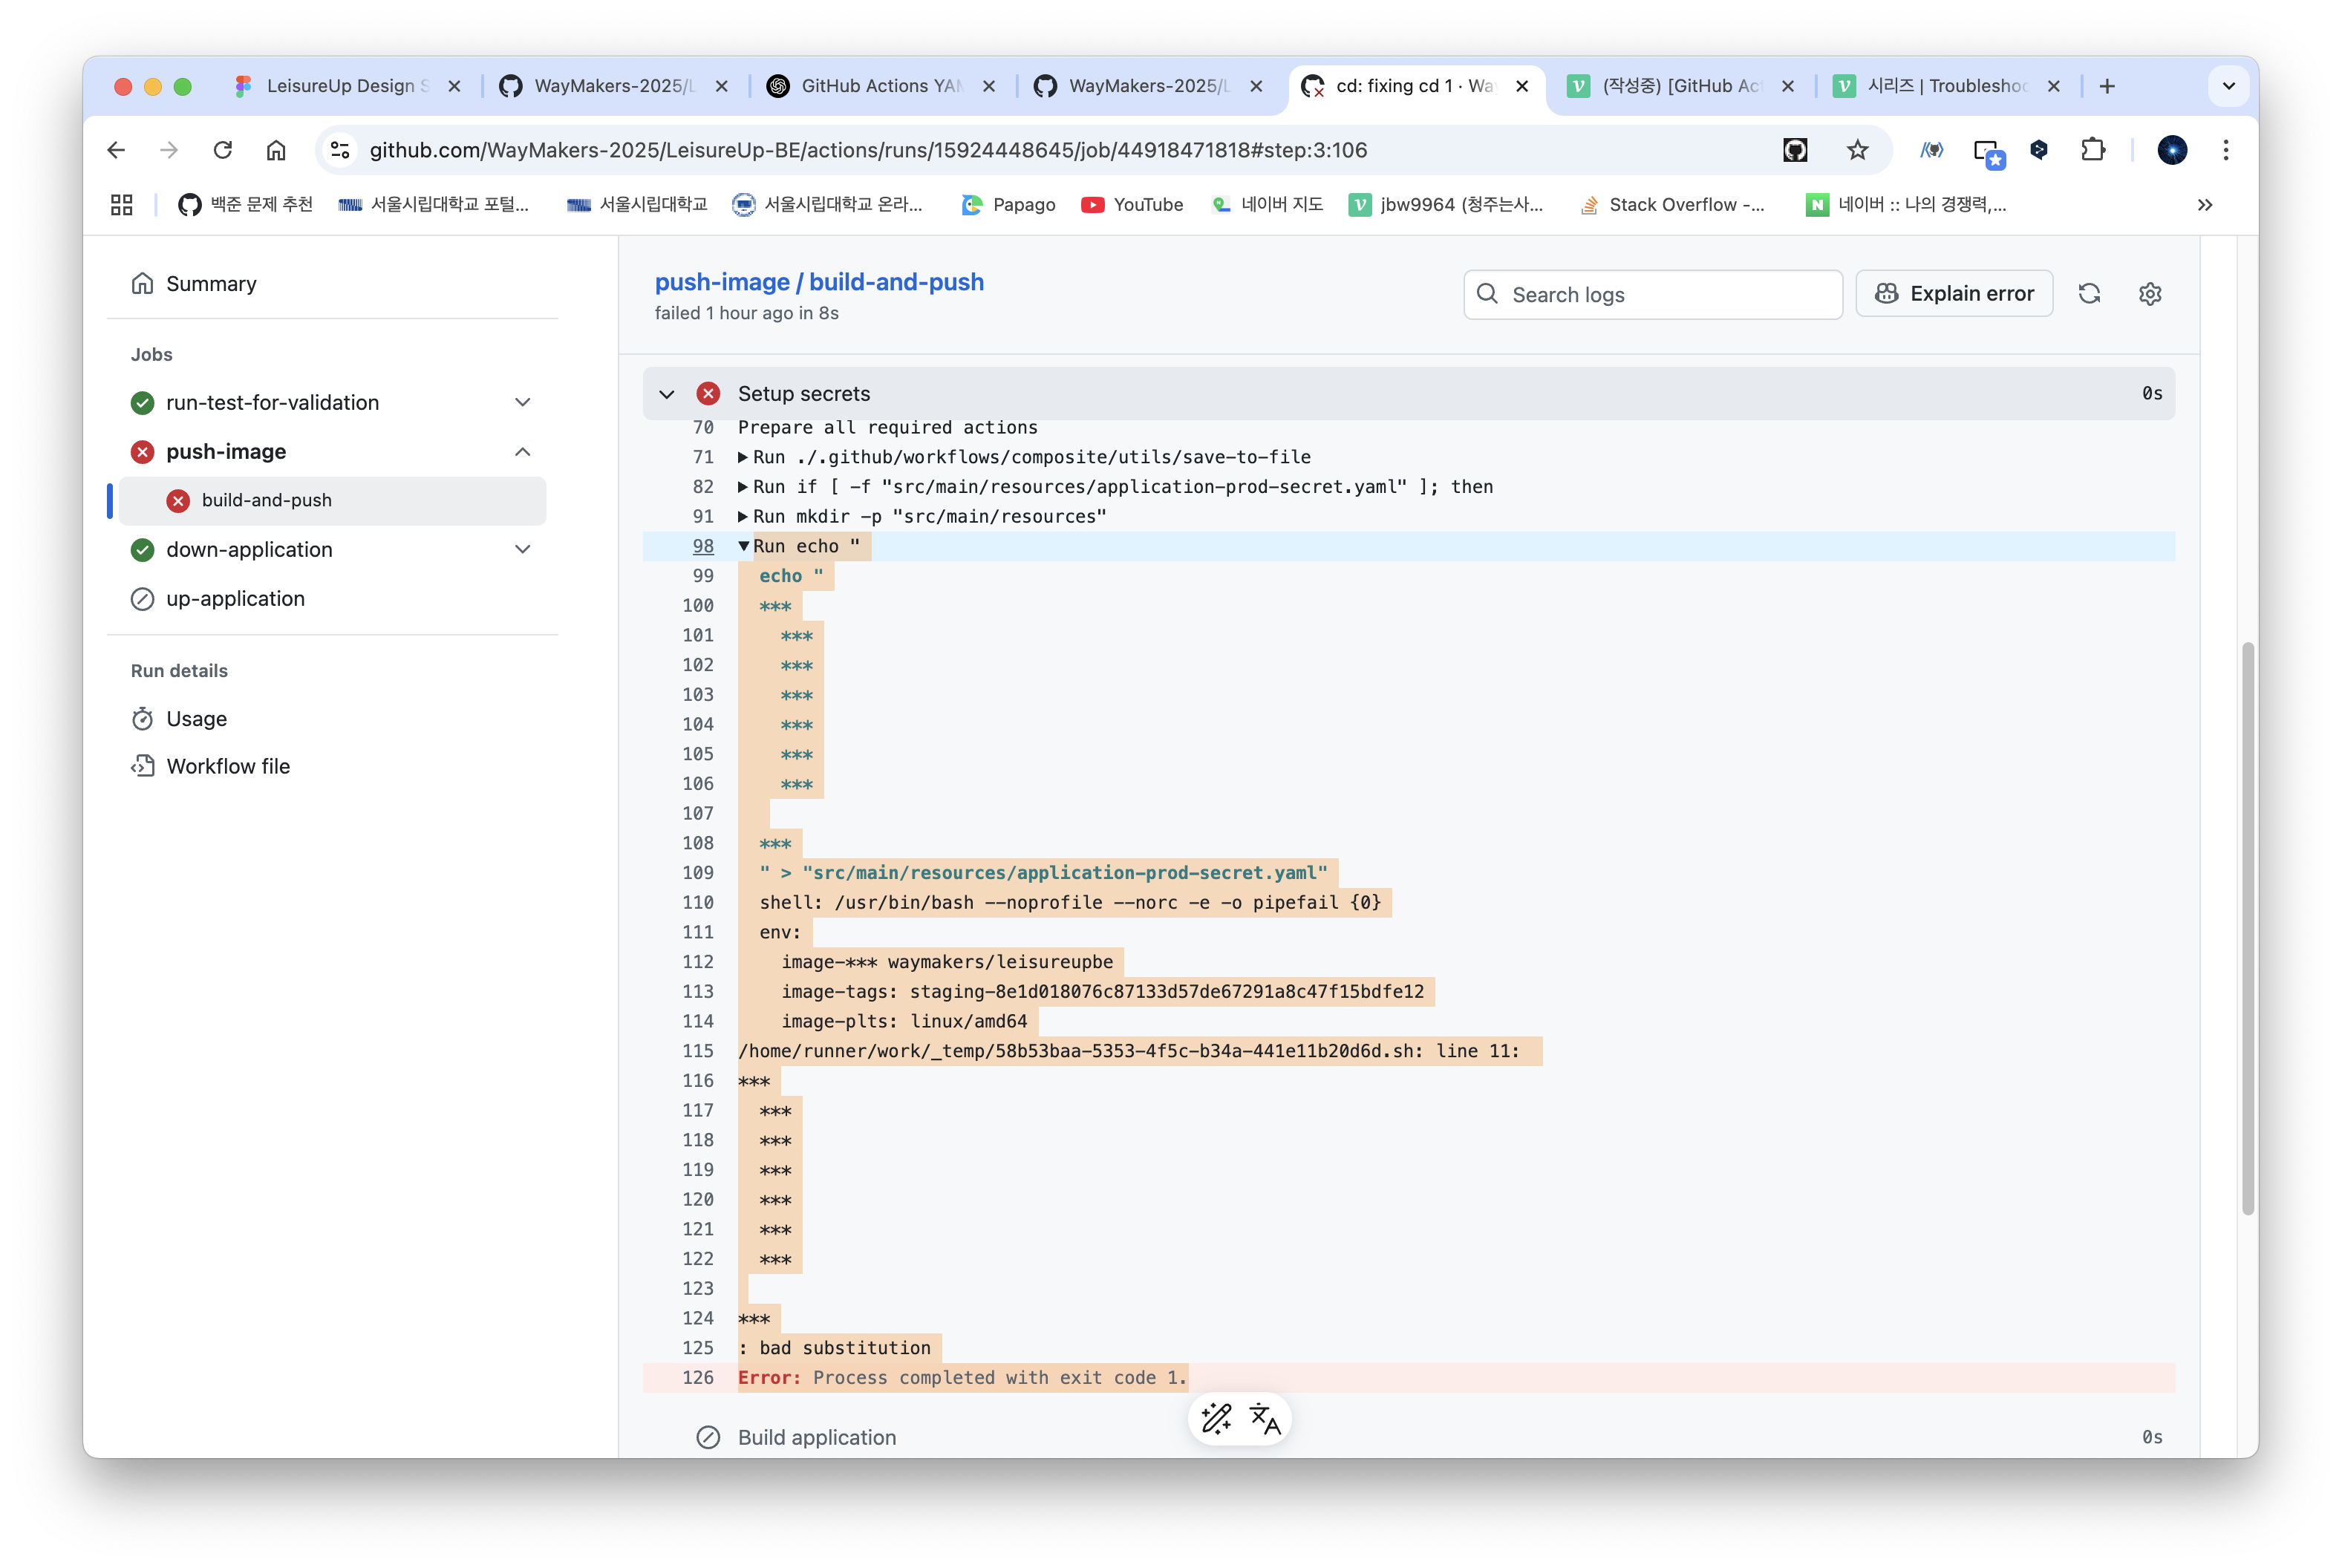Go to browser home icon
This screenshot has height=1568, width=2342.
point(276,150)
